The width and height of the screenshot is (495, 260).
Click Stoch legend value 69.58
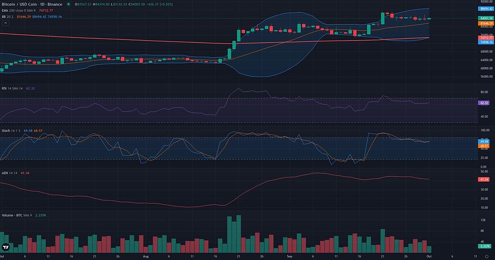tap(28, 131)
